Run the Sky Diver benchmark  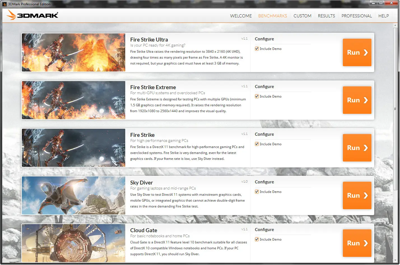coord(357,195)
